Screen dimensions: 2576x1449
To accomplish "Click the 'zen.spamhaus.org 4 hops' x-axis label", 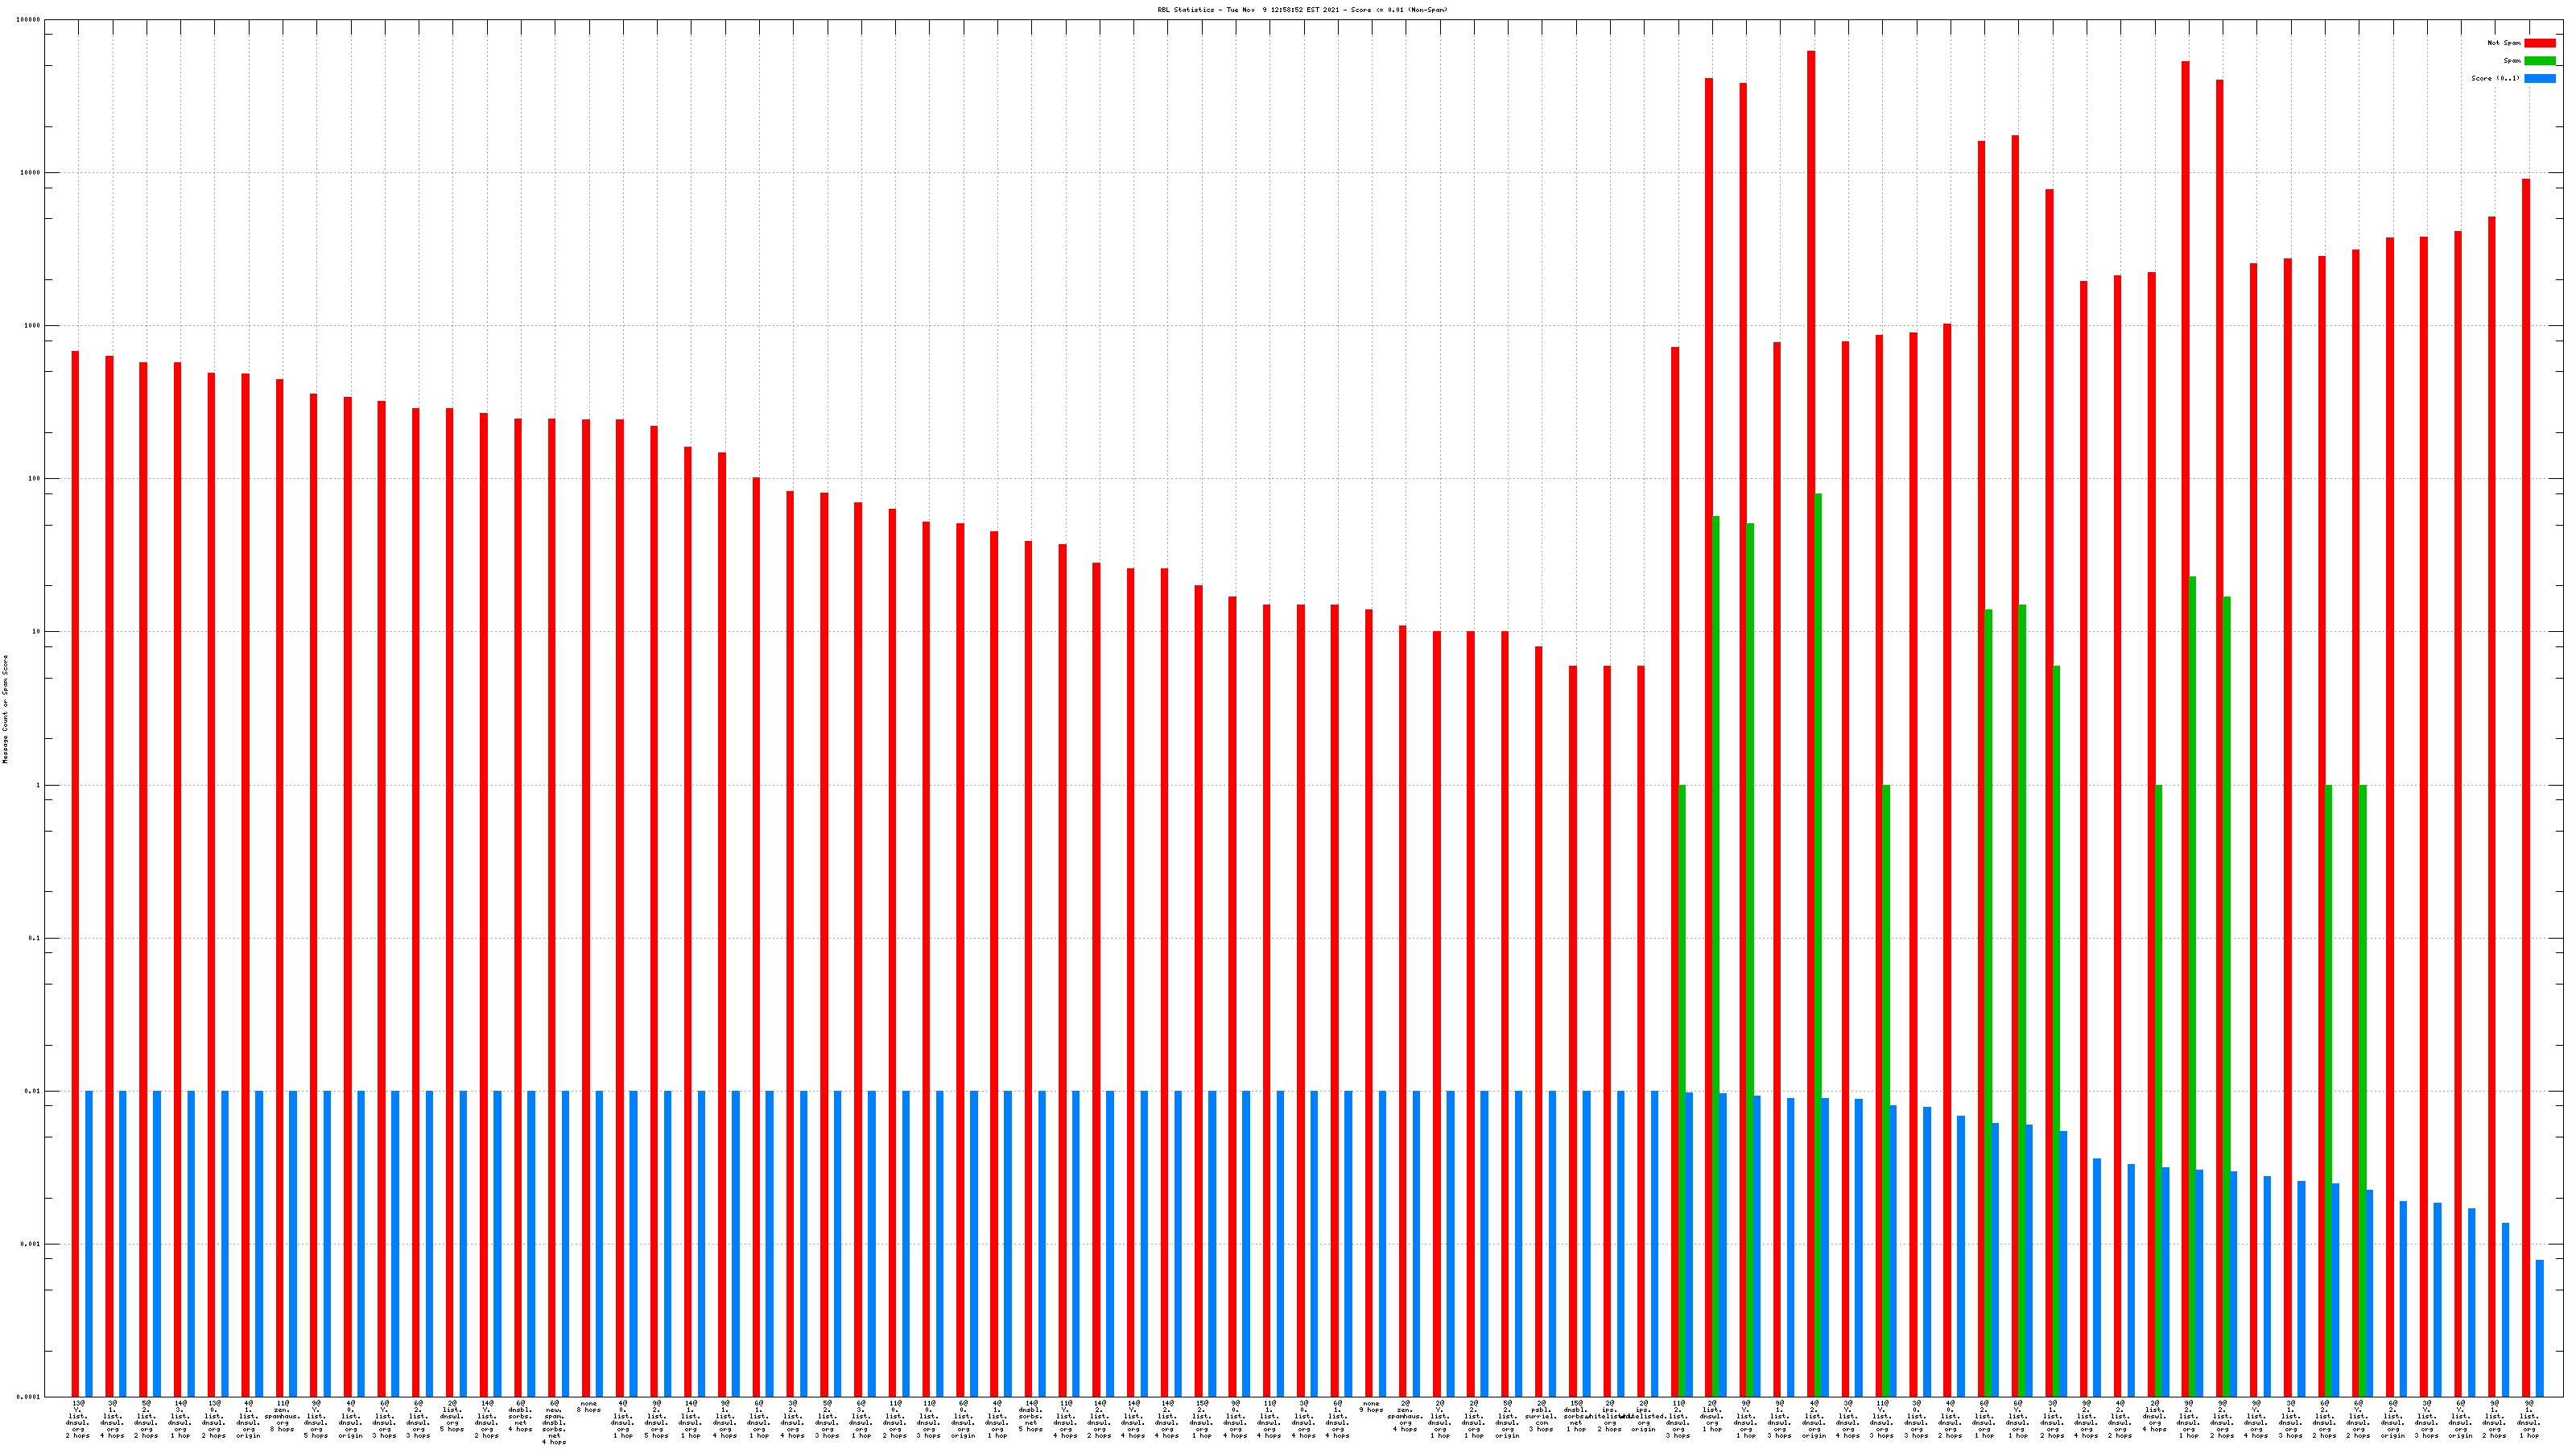I will [x=1405, y=1416].
